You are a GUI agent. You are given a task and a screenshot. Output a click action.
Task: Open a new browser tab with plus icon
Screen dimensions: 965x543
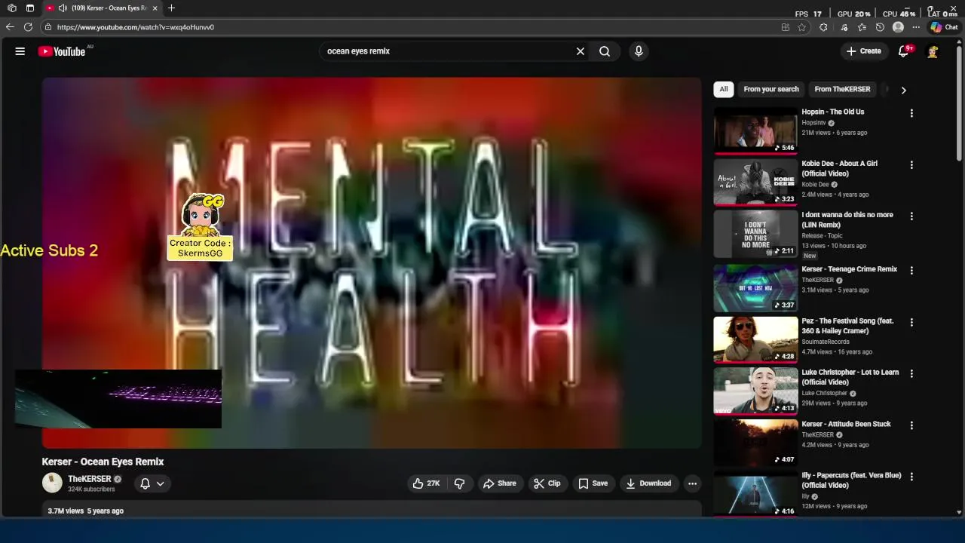171,8
